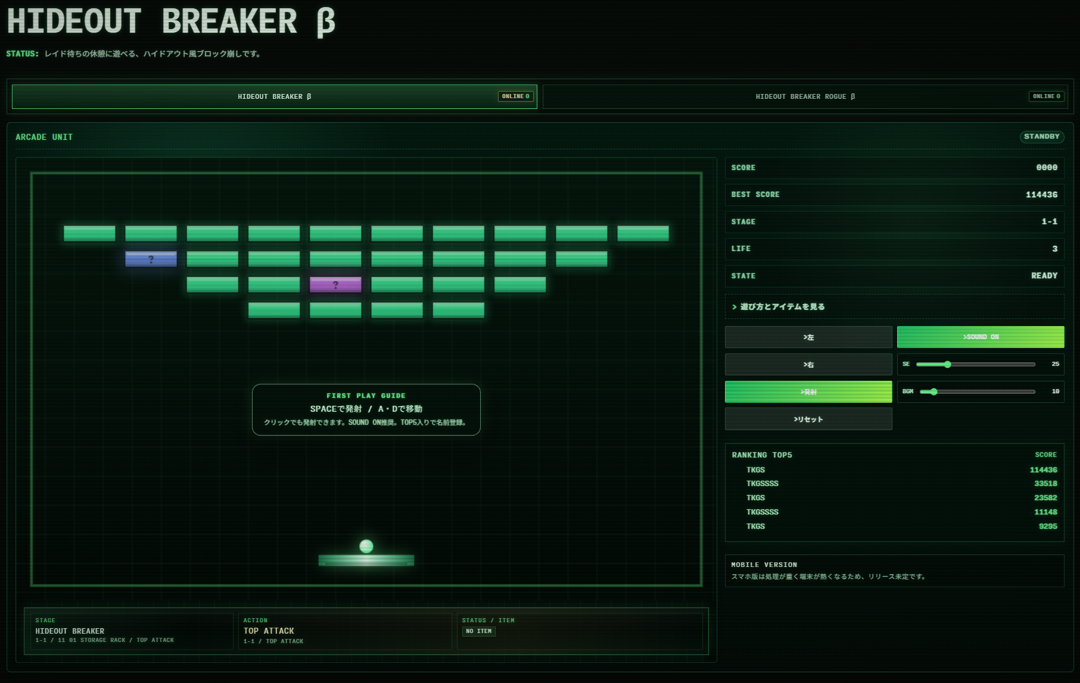Click the FIRST PLAY GUIDE overlay box
The image size is (1080, 683).
[x=366, y=410]
